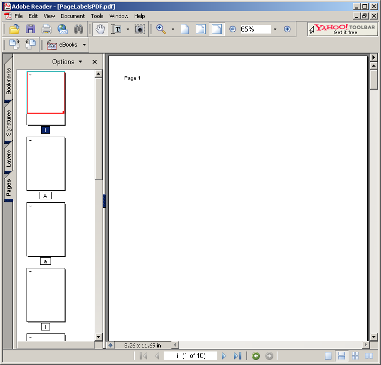The width and height of the screenshot is (381, 365).
Task: Switch to Continuous page layout
Action: (x=341, y=356)
